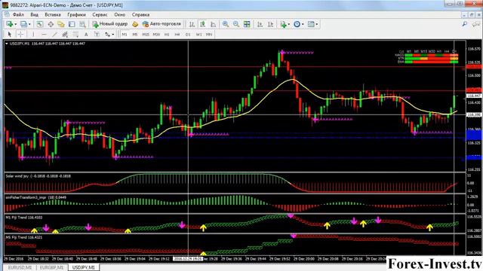Open the Profiles toolbar icon
This screenshot has height=271, width=483.
click(23, 24)
